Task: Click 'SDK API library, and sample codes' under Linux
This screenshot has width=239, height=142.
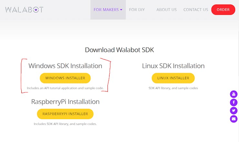Action: tap(173, 88)
